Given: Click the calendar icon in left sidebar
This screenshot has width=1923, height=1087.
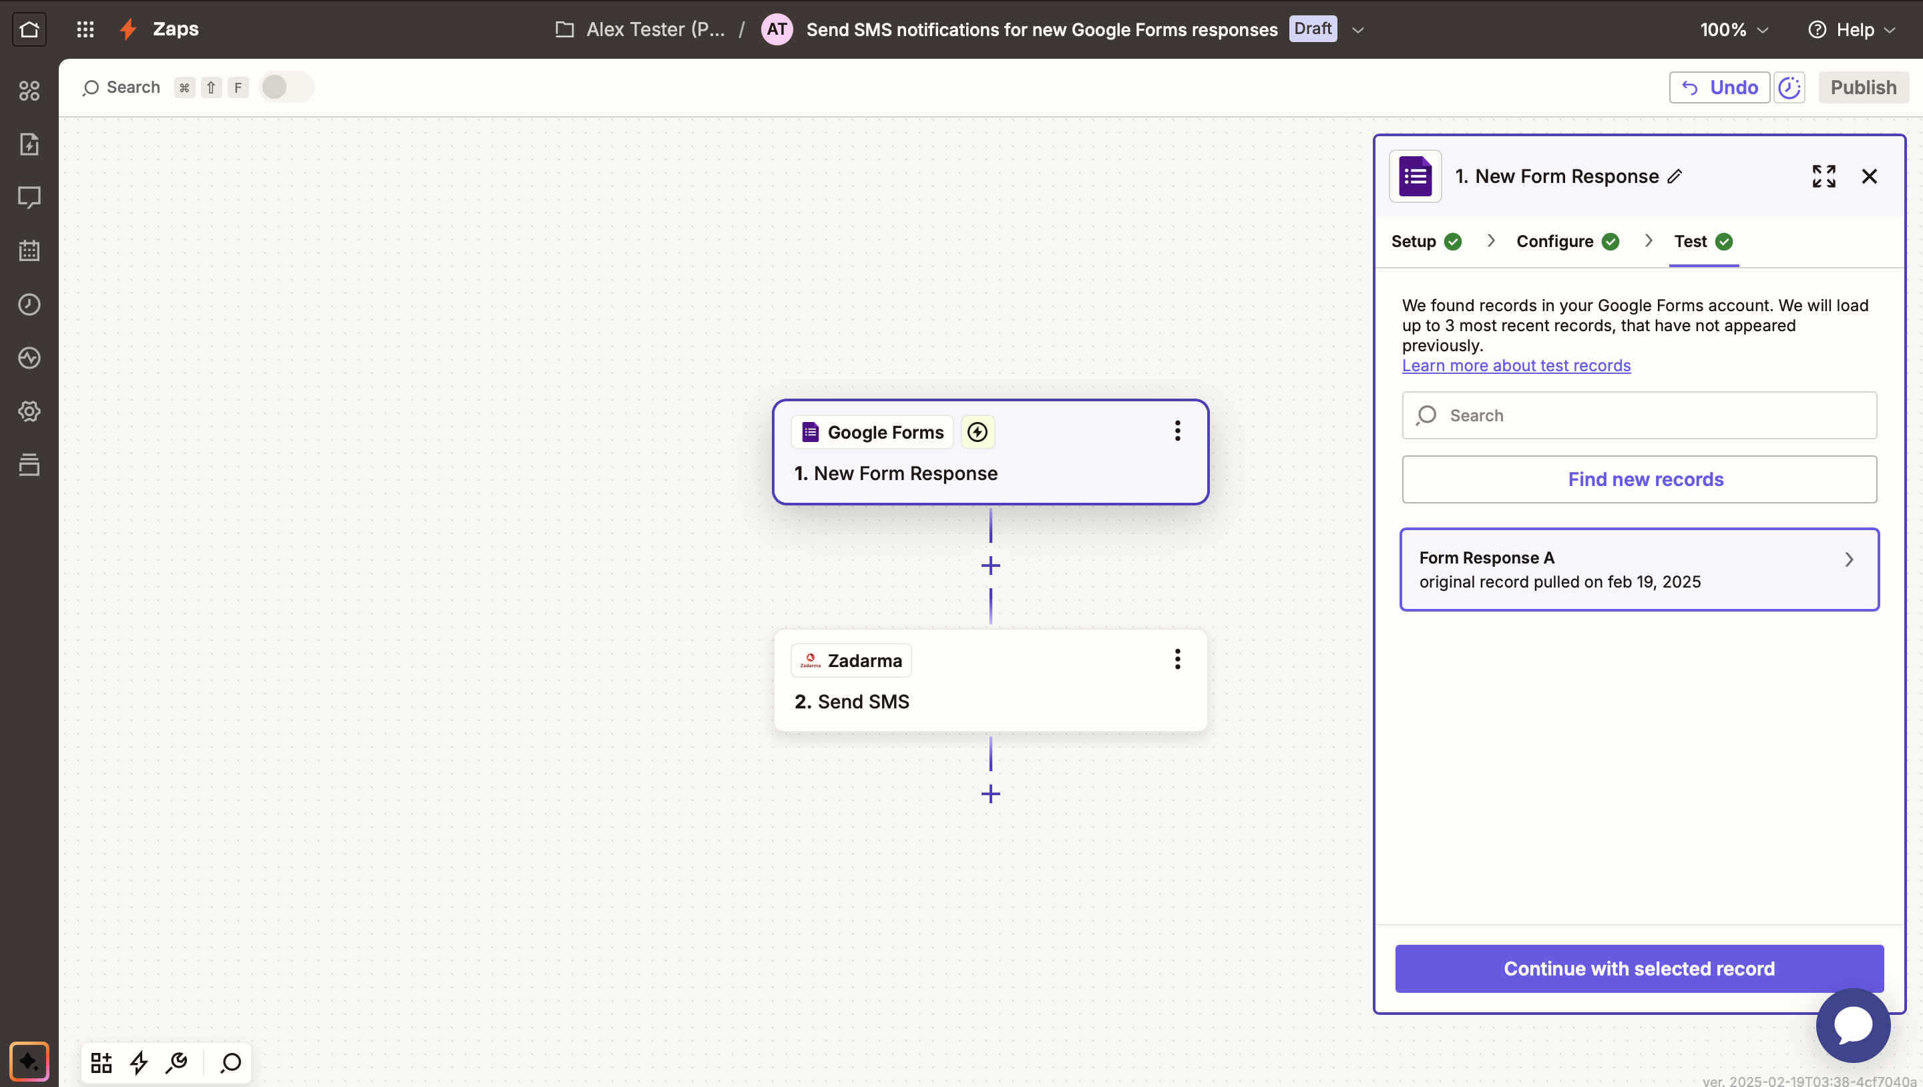Looking at the screenshot, I should pos(29,251).
